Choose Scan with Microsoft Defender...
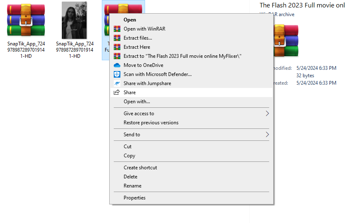Image resolution: width=345 pixels, height=223 pixels. 191,74
